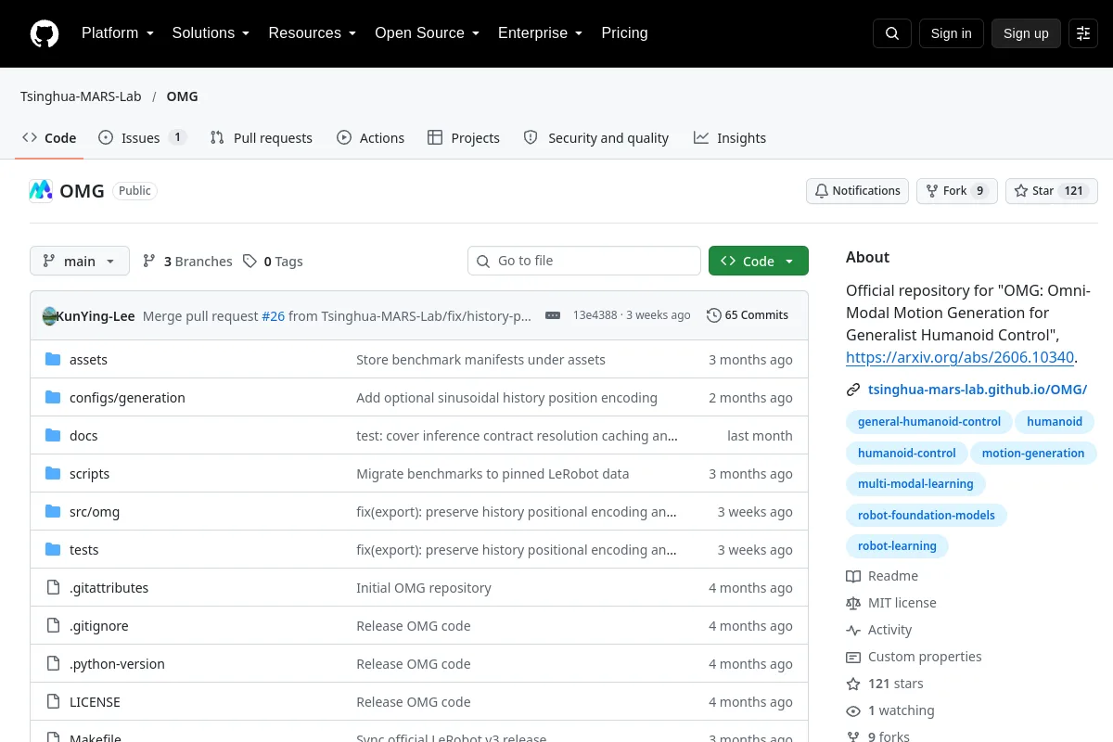Click the star icon beside 121 stars
Screen dimensions: 1113x742
(853, 684)
